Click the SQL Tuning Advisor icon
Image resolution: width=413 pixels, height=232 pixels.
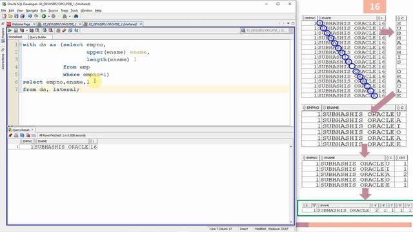pos(37,30)
